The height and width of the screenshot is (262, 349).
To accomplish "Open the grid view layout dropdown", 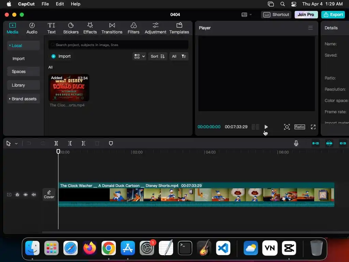I will pyautogui.click(x=139, y=56).
